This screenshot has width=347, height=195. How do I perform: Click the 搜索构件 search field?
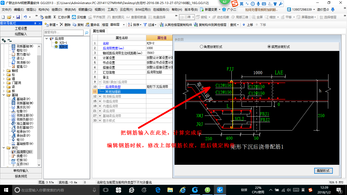tap(64, 32)
